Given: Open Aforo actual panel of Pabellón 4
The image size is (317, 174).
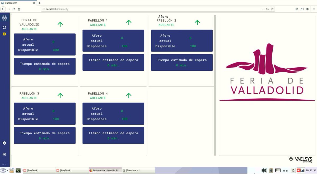Looking at the screenshot, I should [113, 114].
